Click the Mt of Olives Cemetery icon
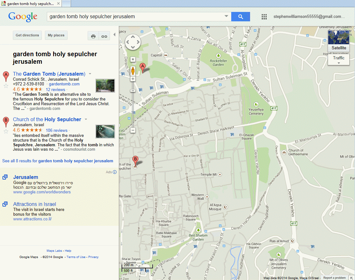 tap(279, 255)
